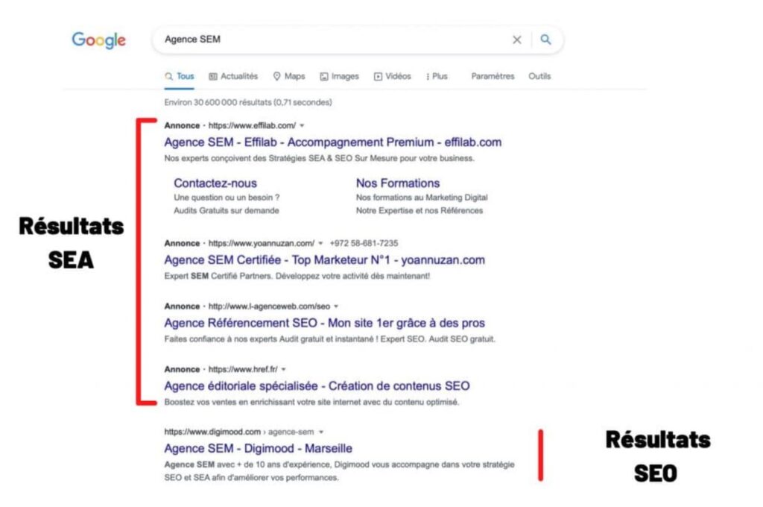Click the https://www.yoannuzan.com/ URL text

point(262,243)
